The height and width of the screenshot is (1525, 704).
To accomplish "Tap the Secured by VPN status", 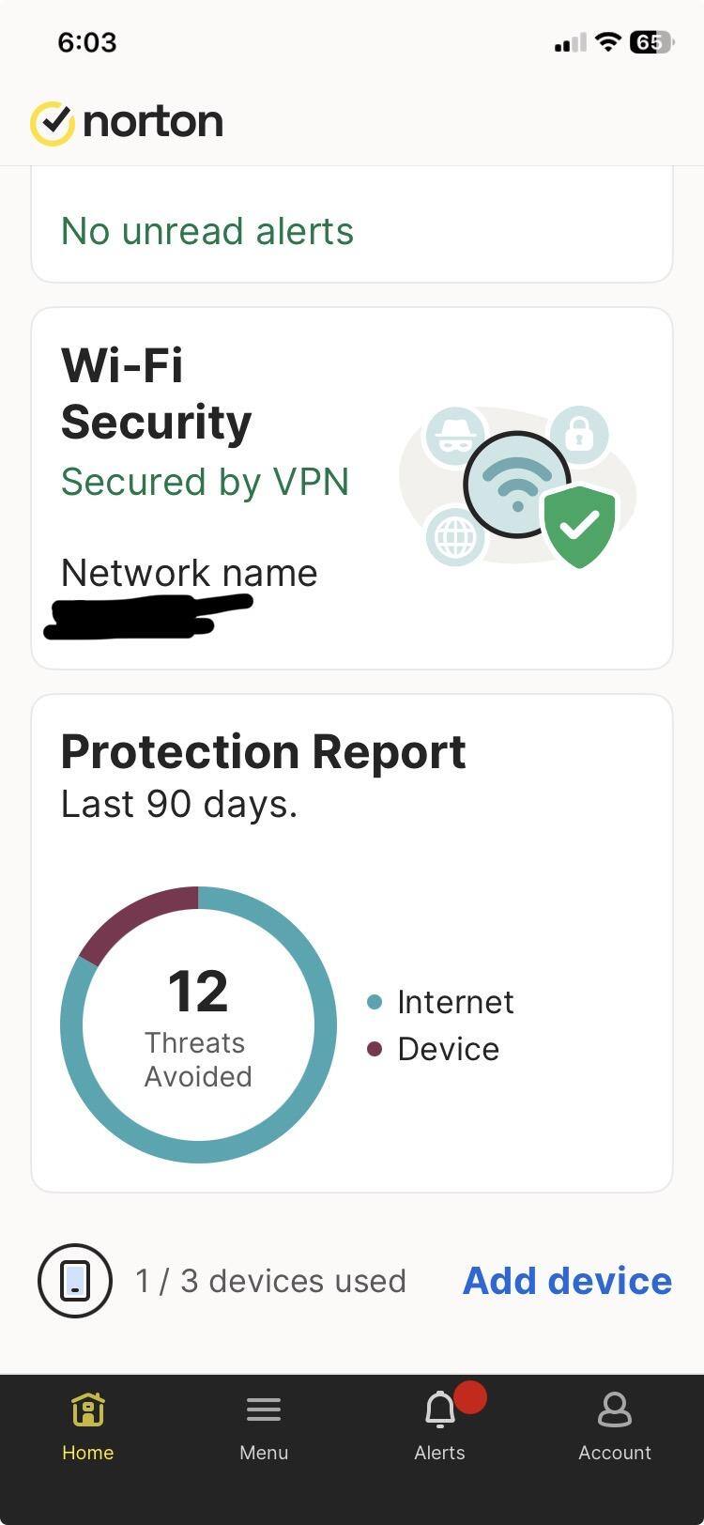I will click(205, 482).
